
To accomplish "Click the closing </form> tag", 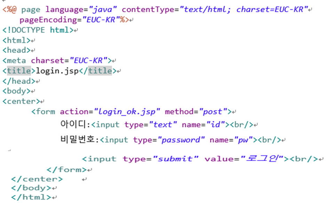I will (x=66, y=170).
